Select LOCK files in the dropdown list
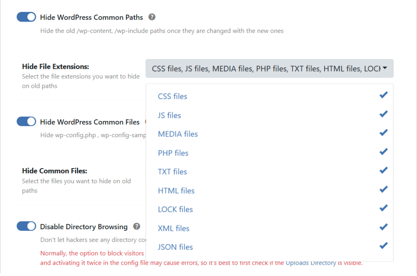 (x=175, y=209)
